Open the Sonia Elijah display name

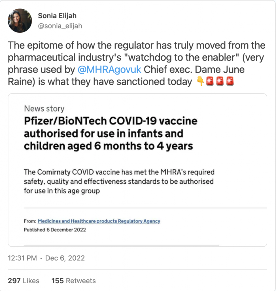pos(57,16)
